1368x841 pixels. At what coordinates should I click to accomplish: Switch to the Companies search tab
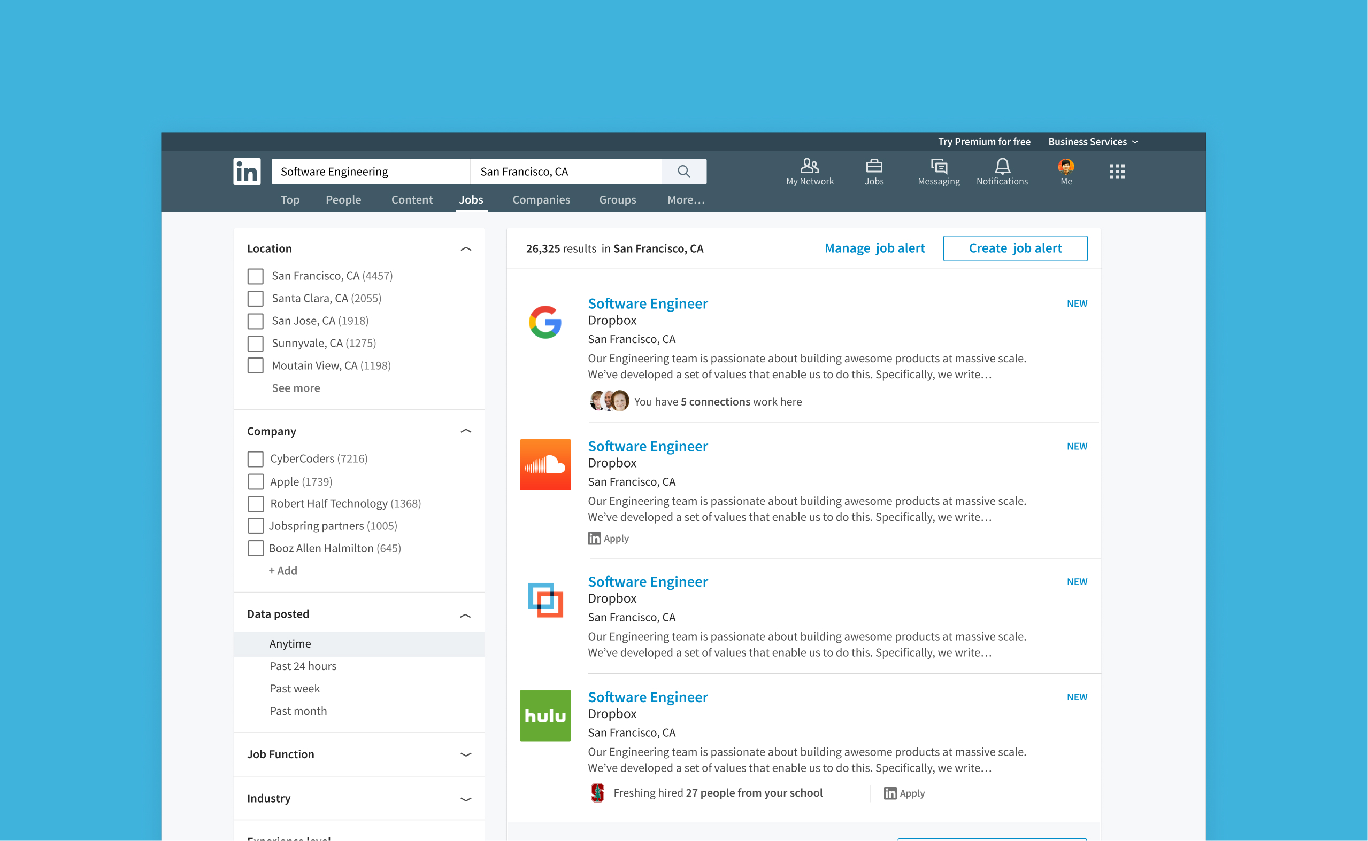[541, 200]
